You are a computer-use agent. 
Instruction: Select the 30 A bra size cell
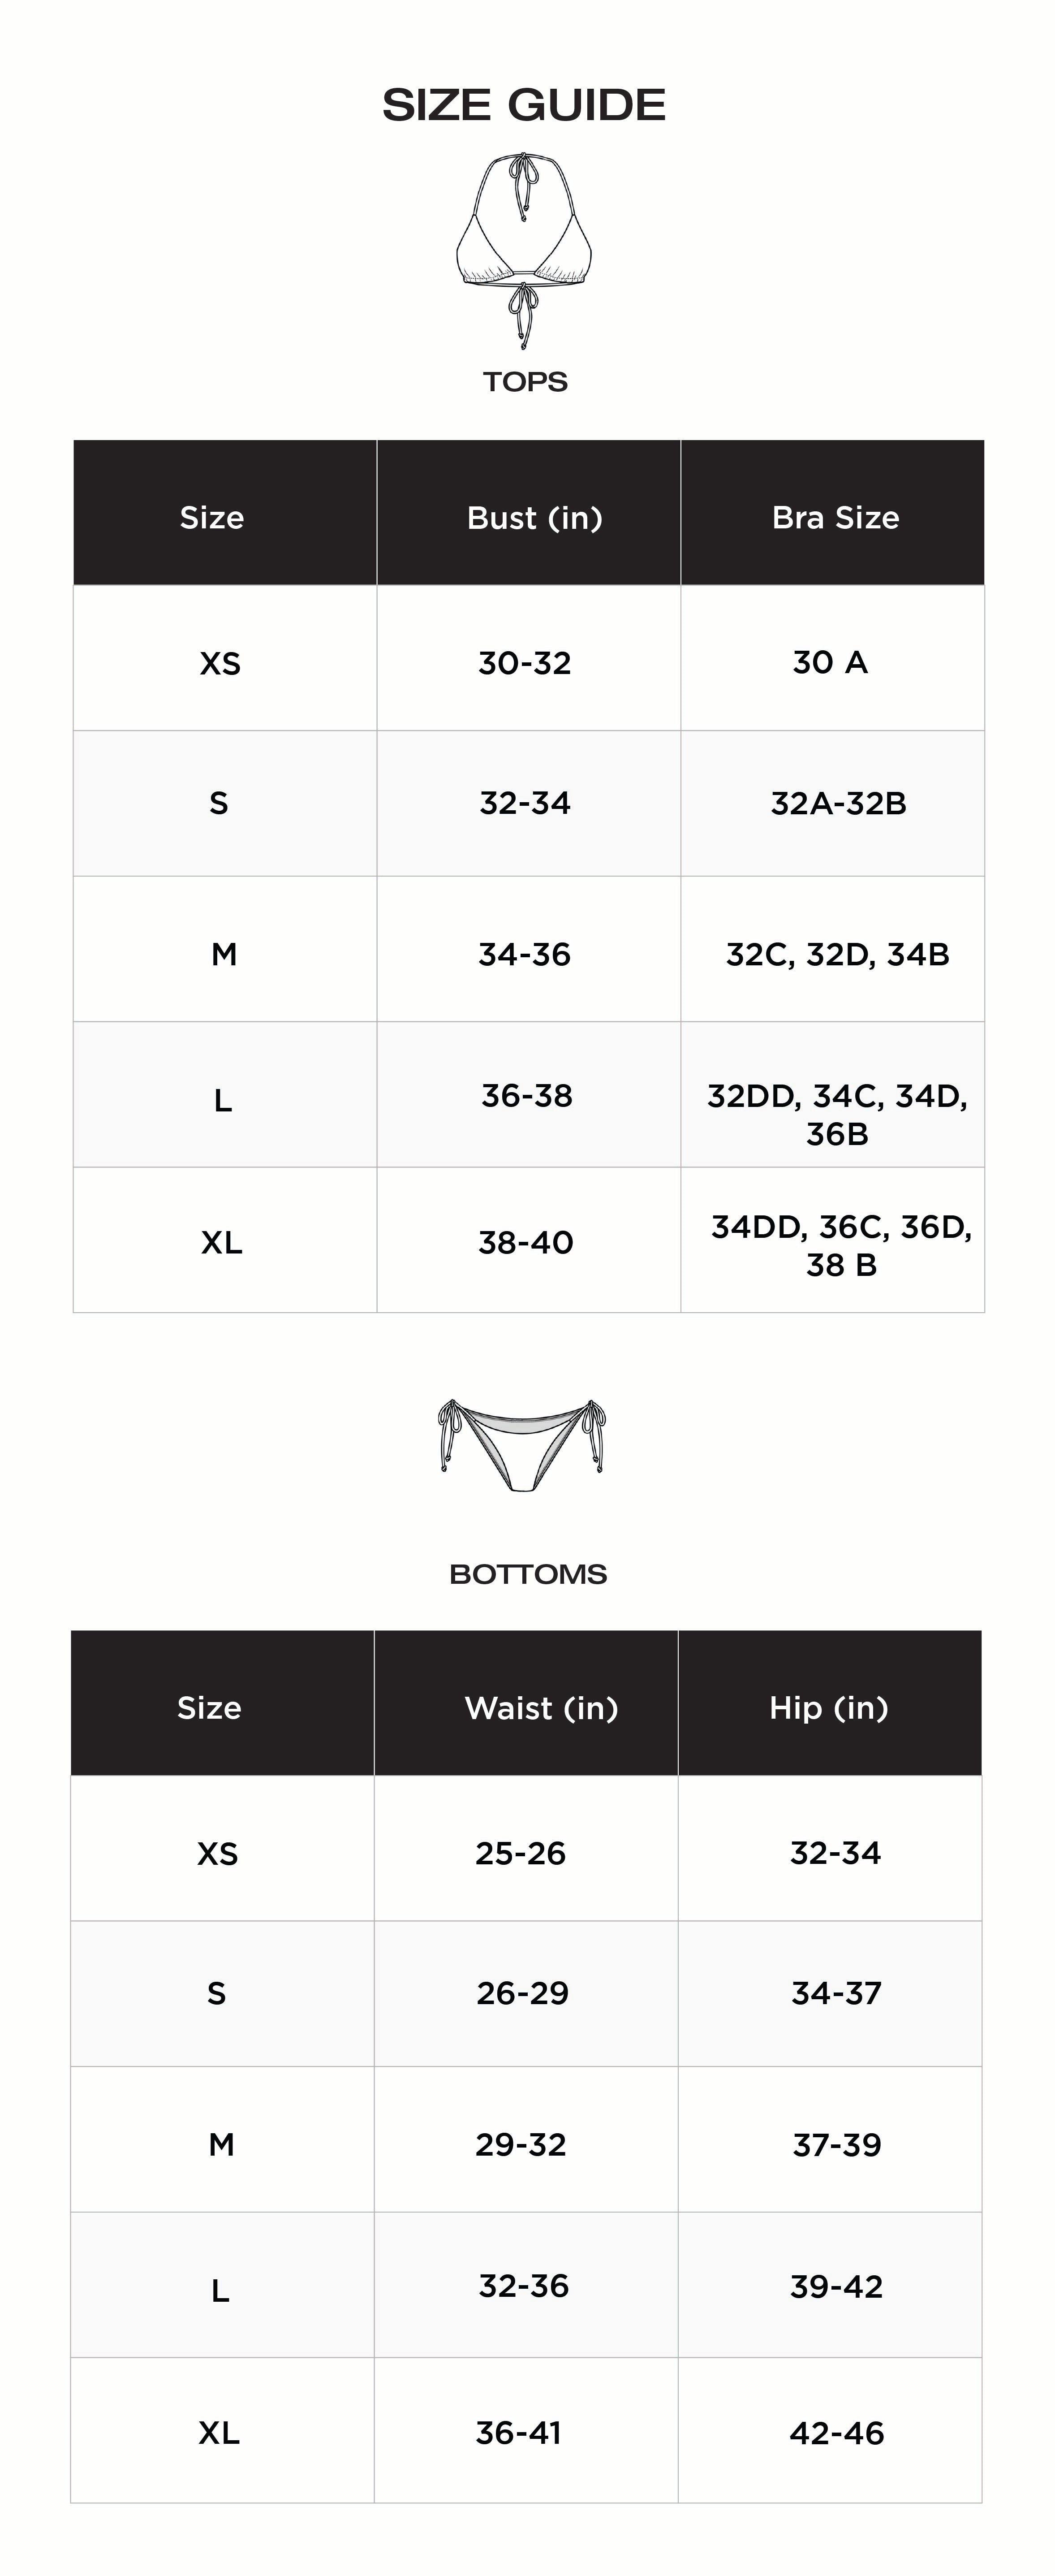[x=830, y=662]
